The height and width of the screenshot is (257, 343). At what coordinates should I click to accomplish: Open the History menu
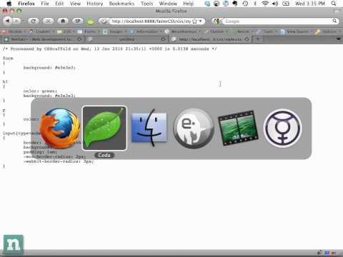(x=94, y=4)
